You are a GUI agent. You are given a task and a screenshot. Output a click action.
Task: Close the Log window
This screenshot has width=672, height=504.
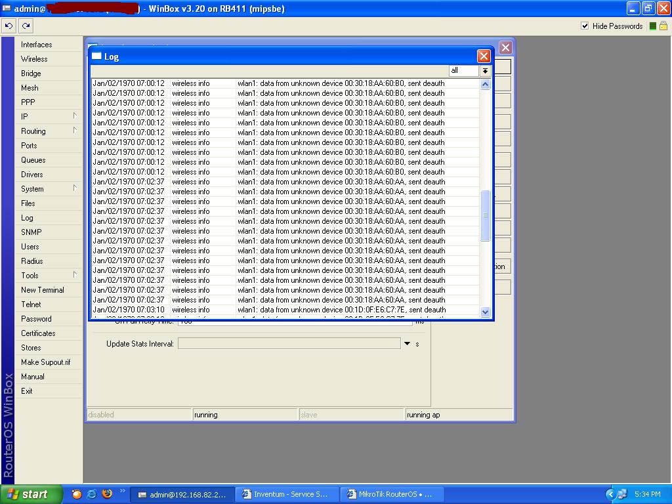click(484, 56)
